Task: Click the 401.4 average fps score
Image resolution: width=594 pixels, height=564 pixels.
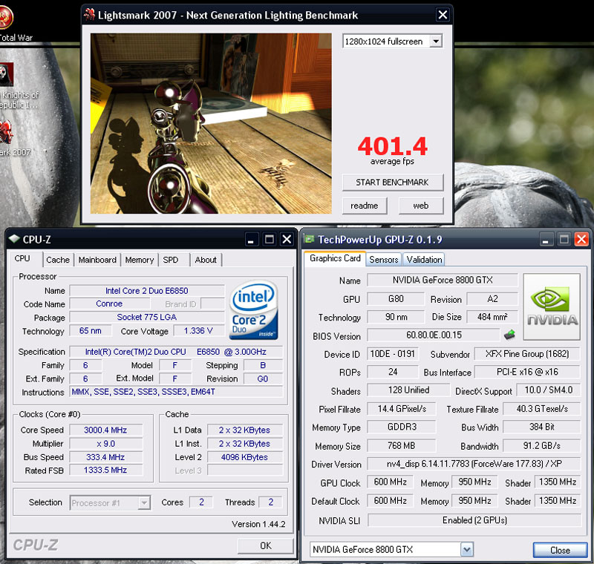Action: [393, 146]
